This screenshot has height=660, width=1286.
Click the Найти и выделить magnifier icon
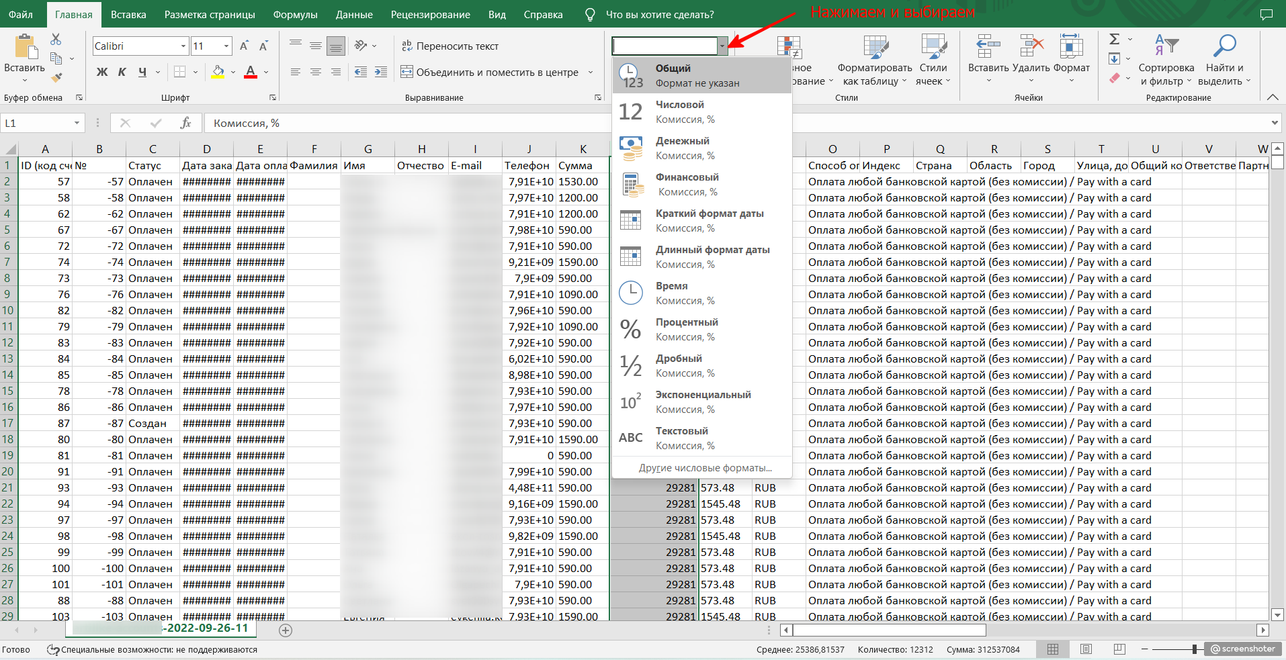point(1224,46)
